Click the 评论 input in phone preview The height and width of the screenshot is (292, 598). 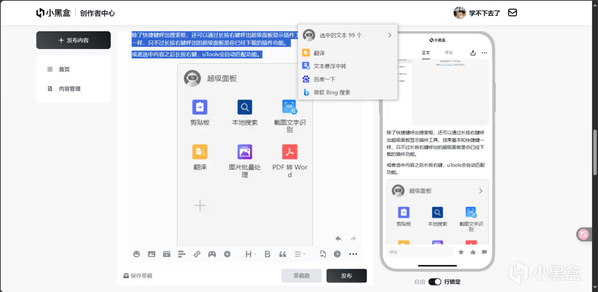tap(420, 252)
